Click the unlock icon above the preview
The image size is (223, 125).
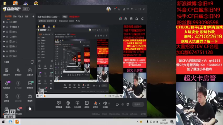tap(126, 19)
